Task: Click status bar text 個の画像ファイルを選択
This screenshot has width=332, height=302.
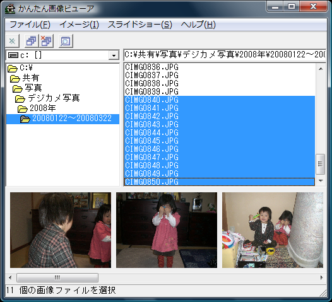Action: coord(68,291)
